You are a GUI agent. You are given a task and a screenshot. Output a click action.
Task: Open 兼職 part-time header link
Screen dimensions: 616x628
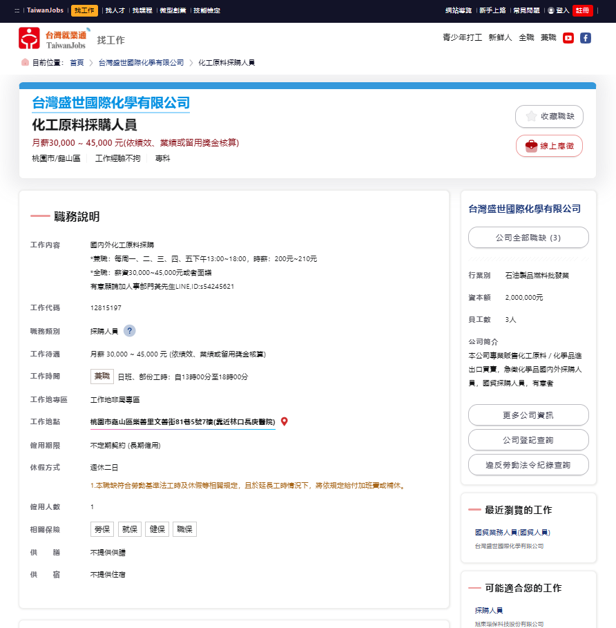pyautogui.click(x=548, y=37)
